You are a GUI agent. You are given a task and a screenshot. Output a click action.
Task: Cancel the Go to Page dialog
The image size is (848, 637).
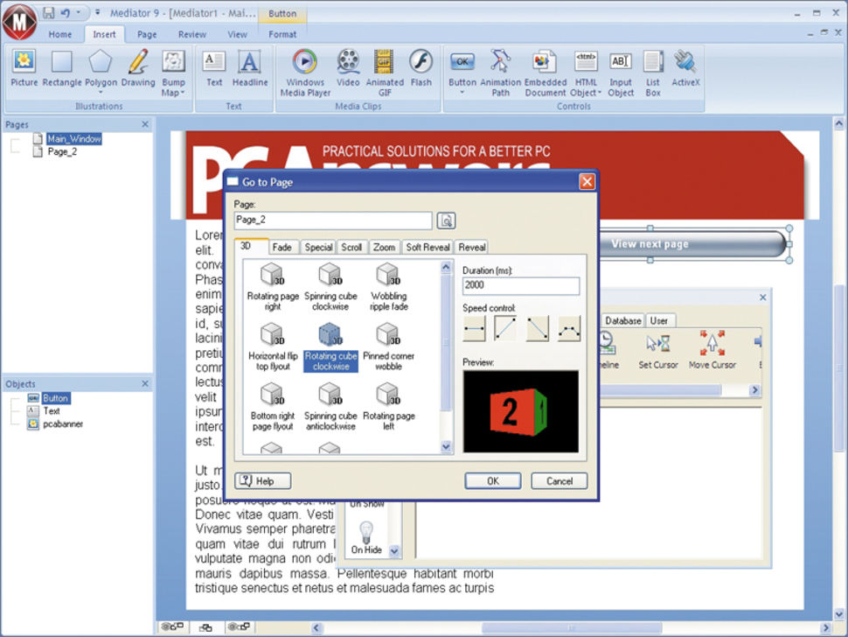560,480
